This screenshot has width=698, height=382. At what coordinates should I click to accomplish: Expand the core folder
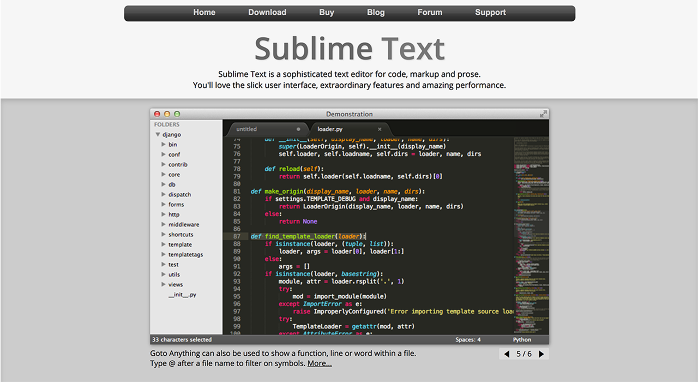pos(163,175)
